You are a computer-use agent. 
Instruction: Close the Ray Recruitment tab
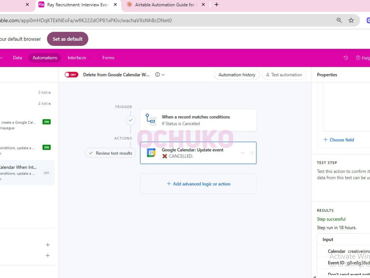coord(115,4)
